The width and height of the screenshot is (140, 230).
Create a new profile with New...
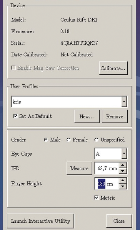coord(87,116)
